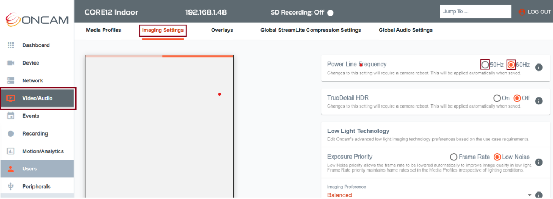
Task: Click the Events calendar icon
Action: tap(11, 116)
